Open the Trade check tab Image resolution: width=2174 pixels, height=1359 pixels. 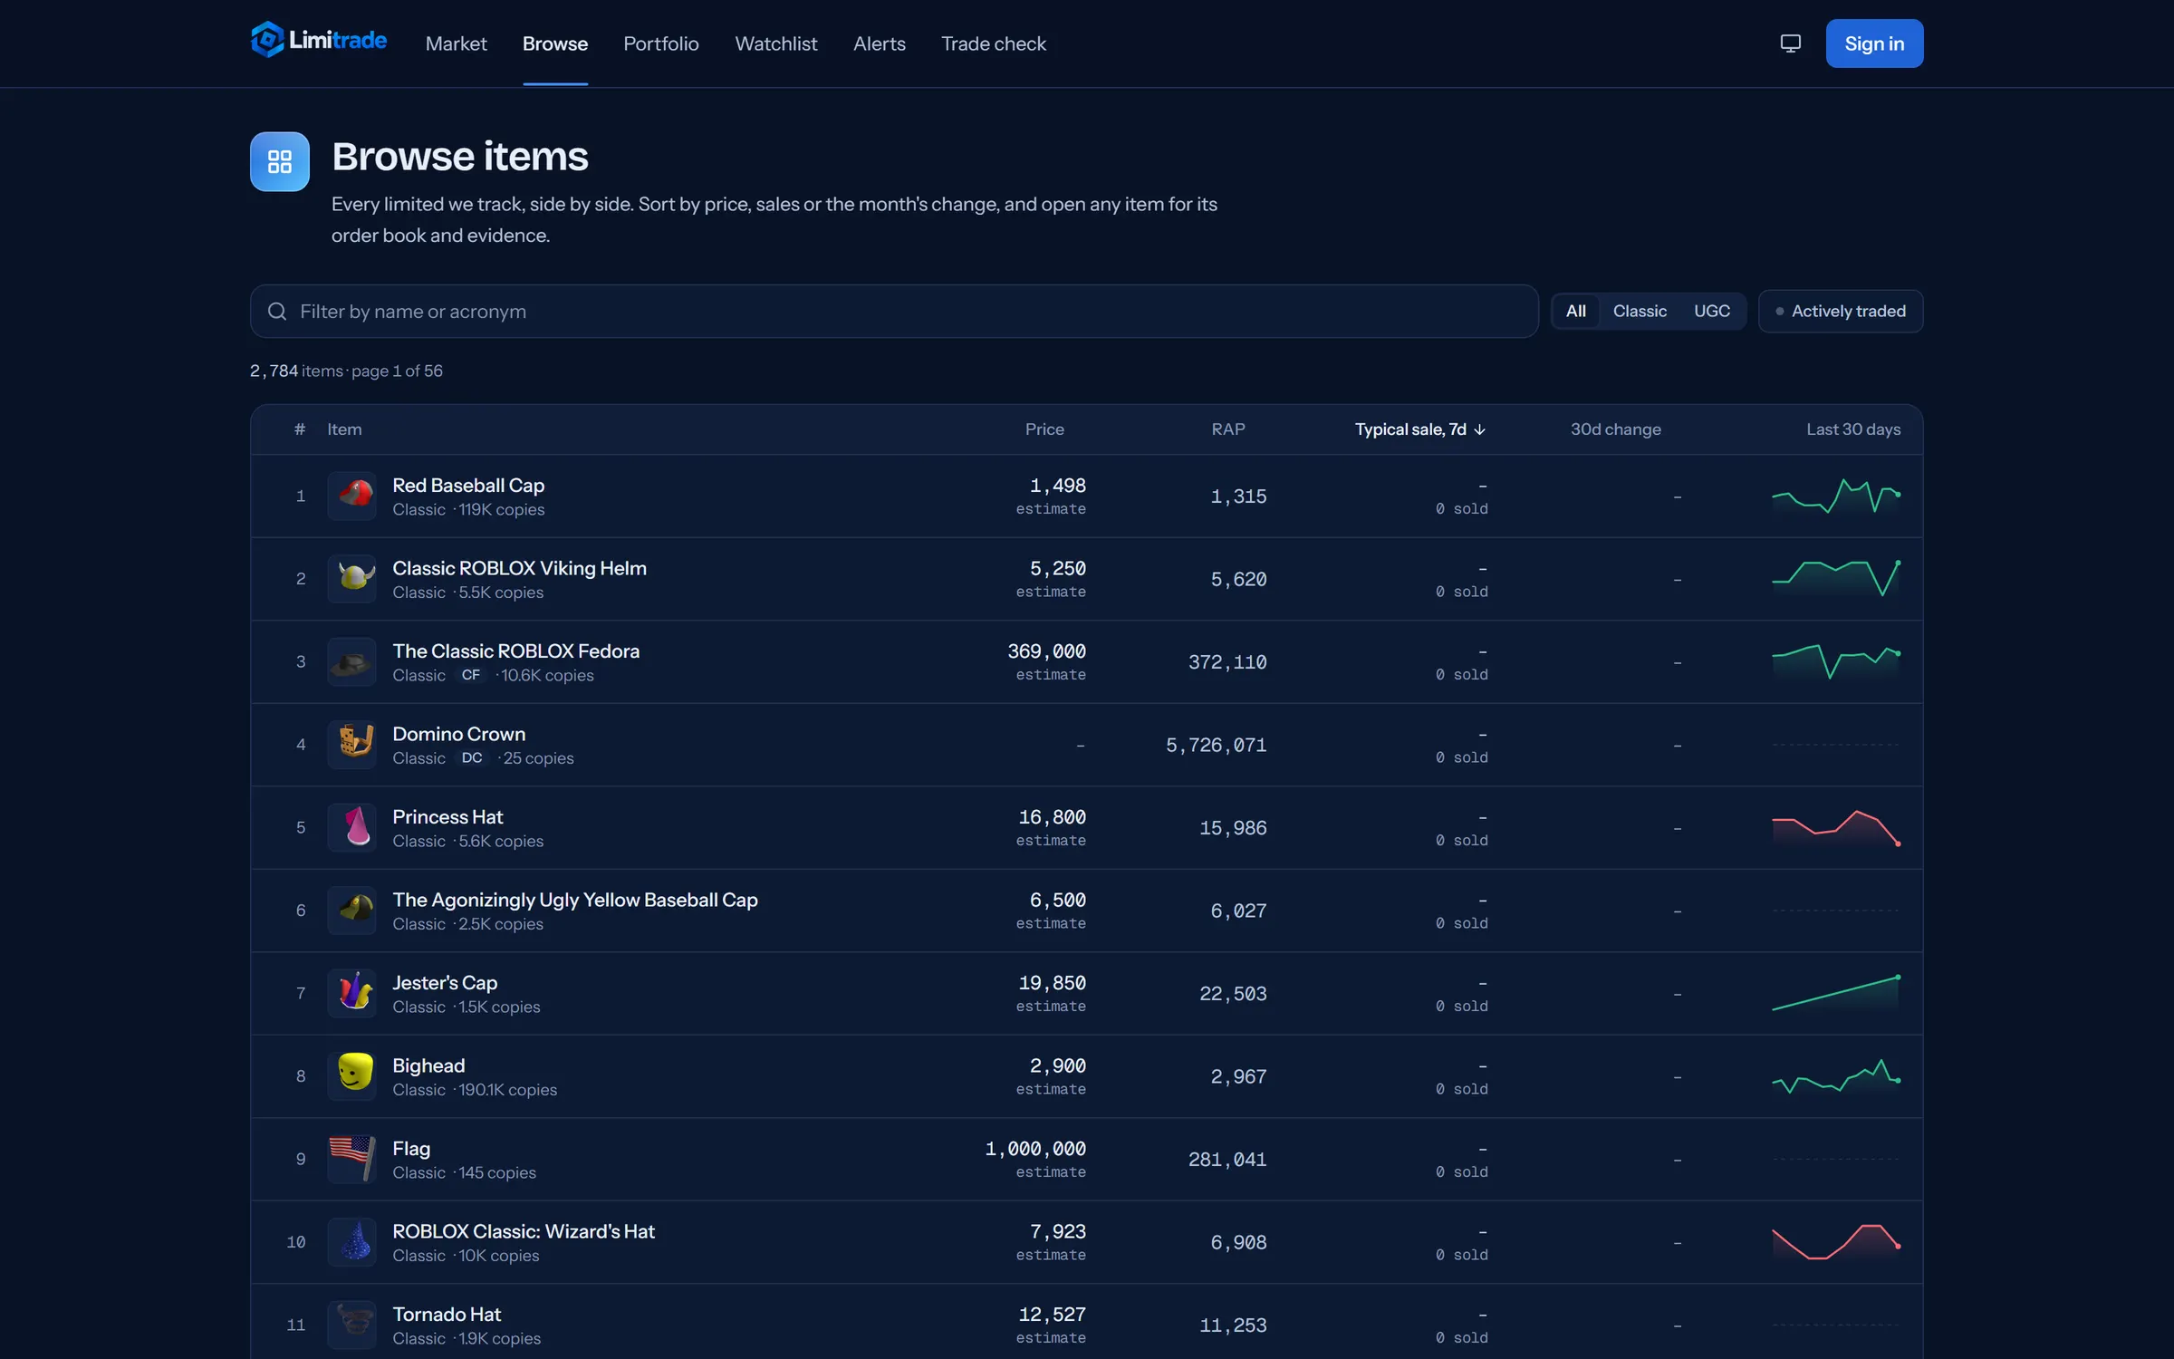click(994, 43)
